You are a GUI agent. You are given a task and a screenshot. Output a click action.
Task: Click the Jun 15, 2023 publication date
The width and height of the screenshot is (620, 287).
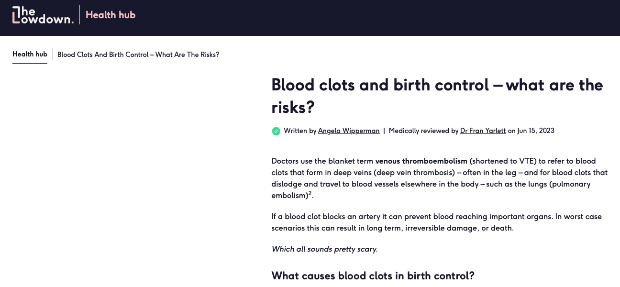tap(536, 131)
